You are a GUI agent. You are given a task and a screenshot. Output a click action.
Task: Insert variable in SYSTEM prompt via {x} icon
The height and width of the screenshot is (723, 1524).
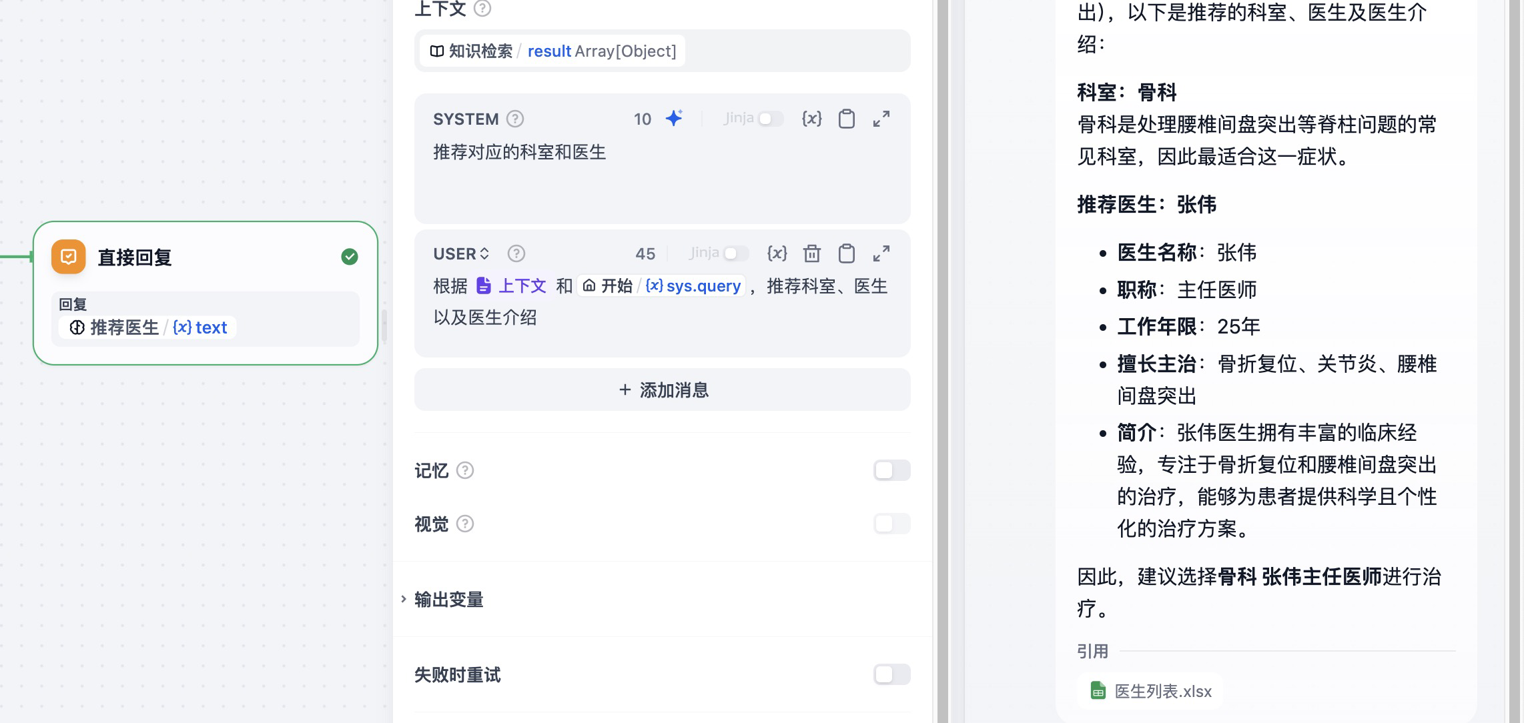tap(811, 119)
